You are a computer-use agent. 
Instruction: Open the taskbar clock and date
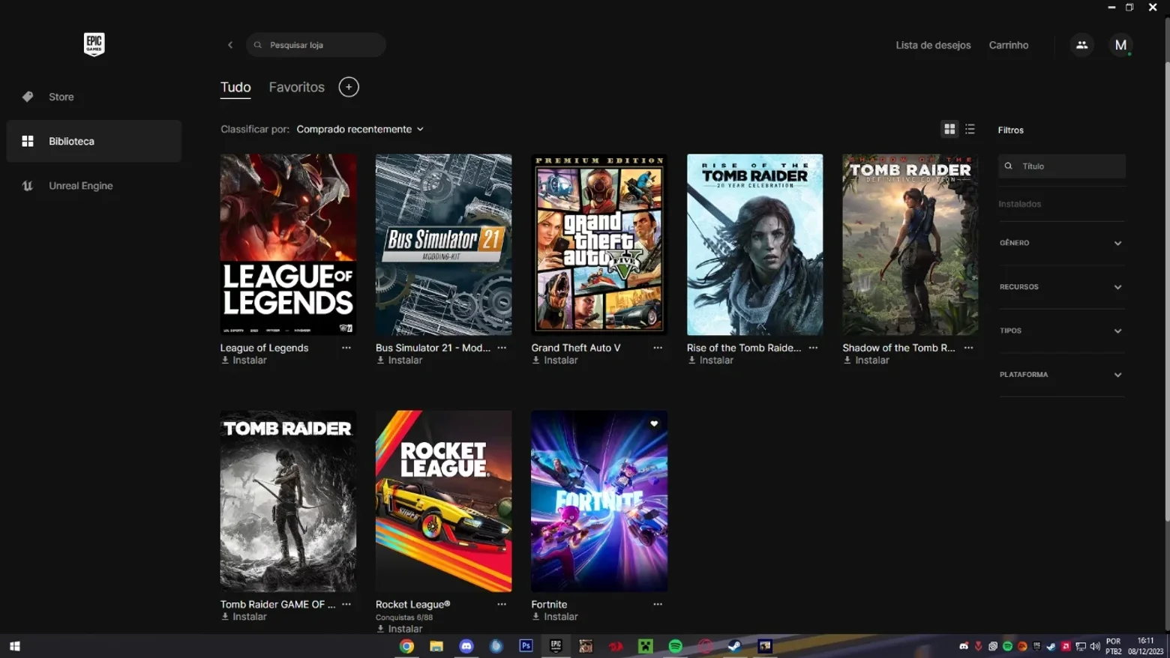tap(1145, 646)
